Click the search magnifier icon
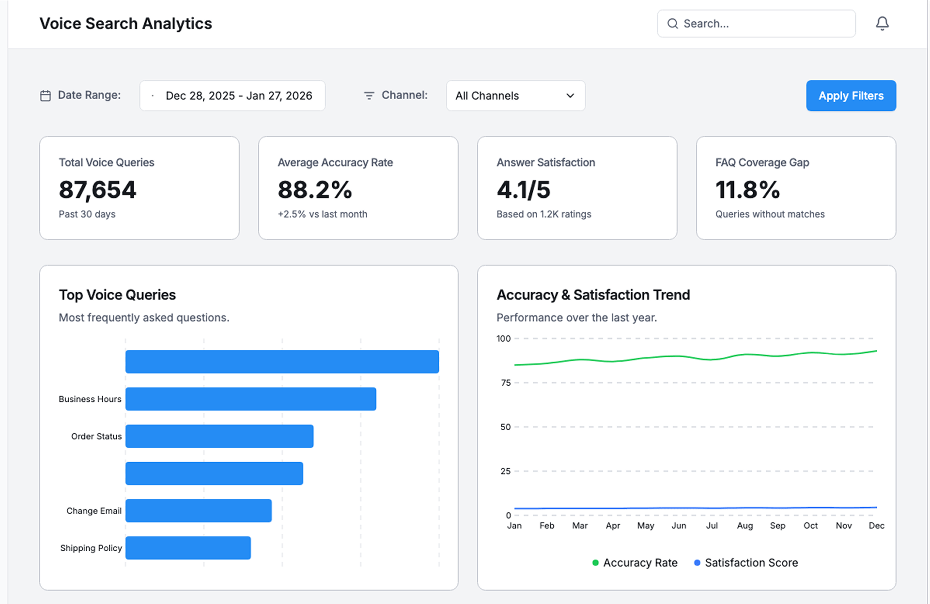 [672, 24]
